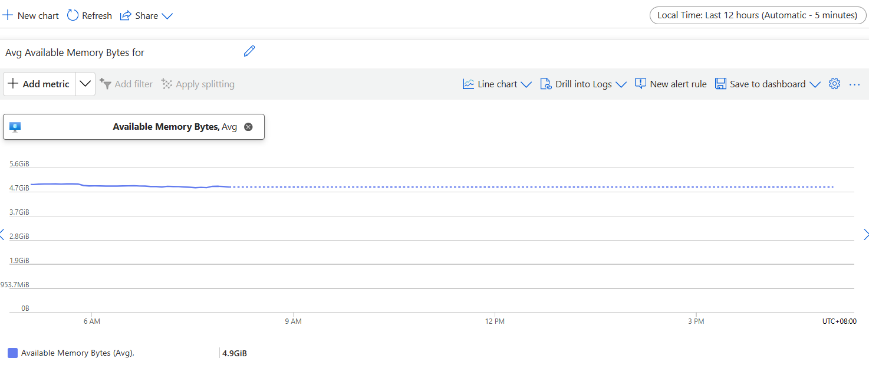Screen dimensions: 869x371
Task: Open the more options ellipsis menu
Action: [855, 84]
